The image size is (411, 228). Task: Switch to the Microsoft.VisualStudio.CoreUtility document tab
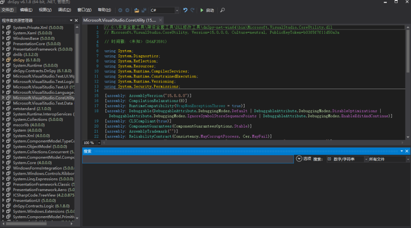tap(120, 20)
